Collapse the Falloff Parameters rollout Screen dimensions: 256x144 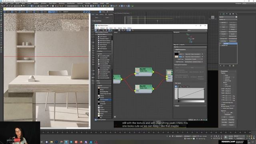click(180, 50)
